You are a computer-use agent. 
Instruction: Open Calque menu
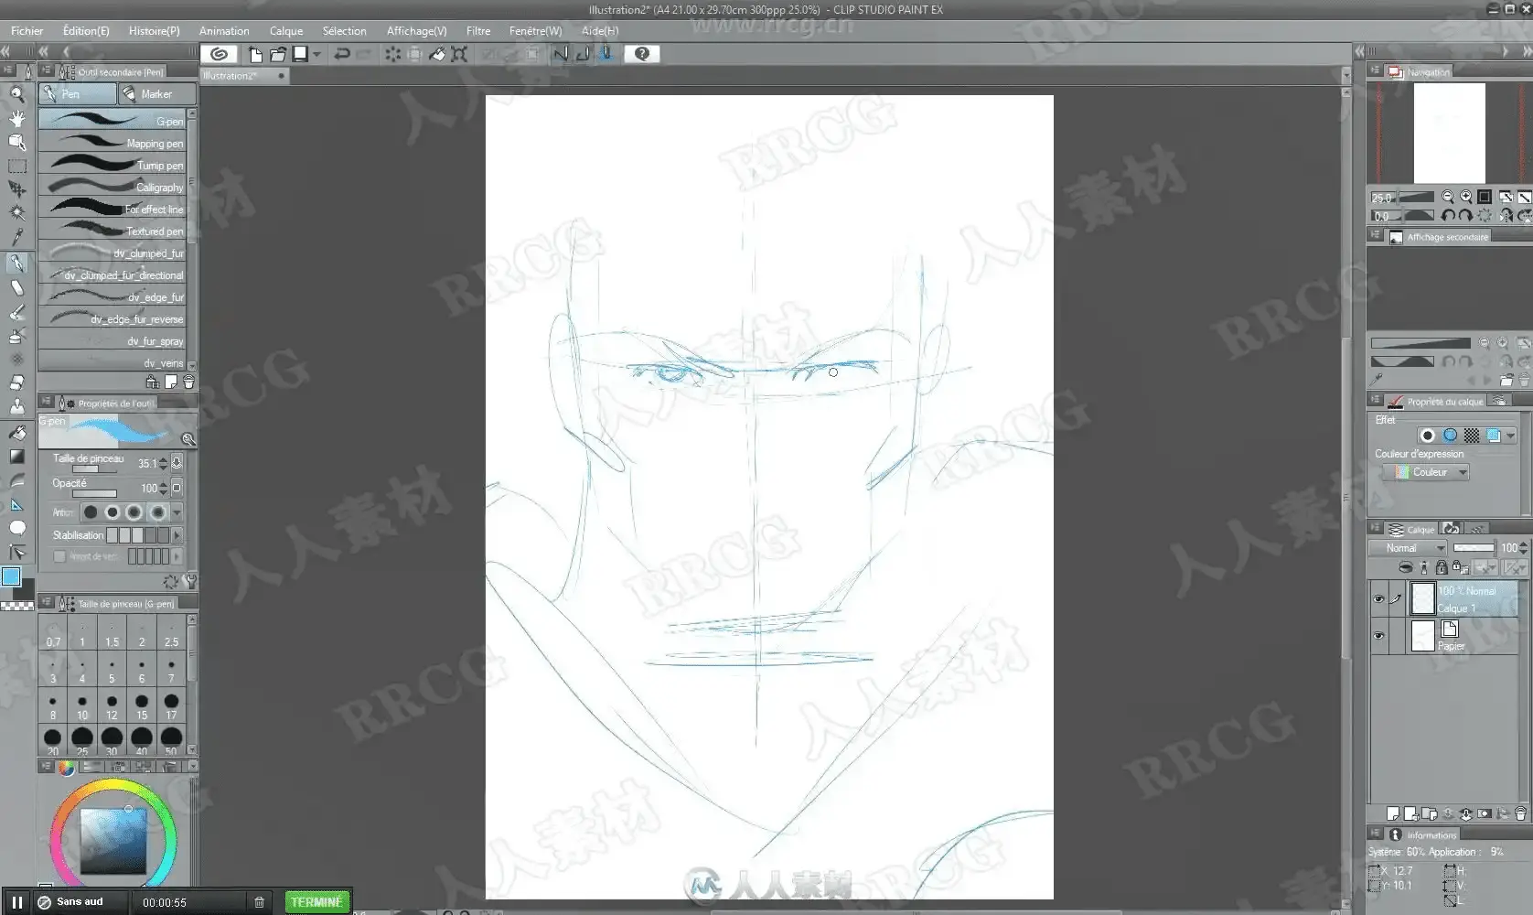coord(286,31)
